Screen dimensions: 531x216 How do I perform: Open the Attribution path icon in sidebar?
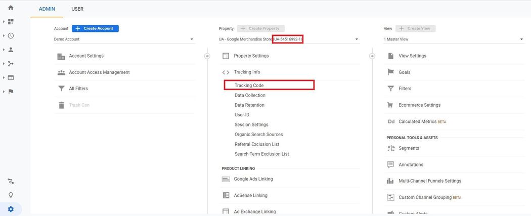coord(11,182)
